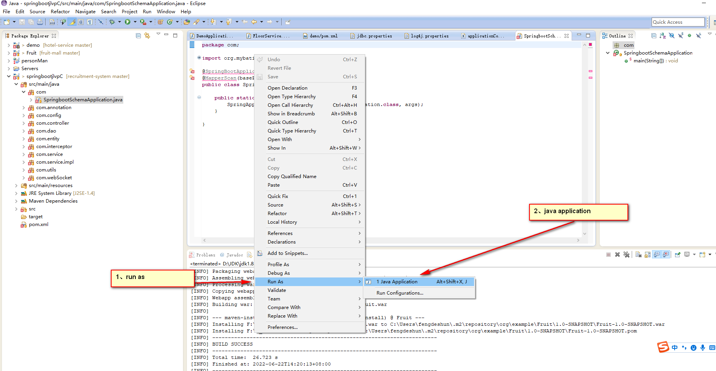
Task: Expand the com.controller package
Action: tap(23, 123)
